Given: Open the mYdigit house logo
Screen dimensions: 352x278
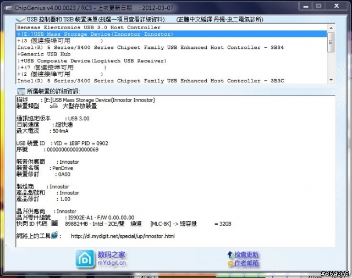Looking at the screenshot, I should 85,259.
